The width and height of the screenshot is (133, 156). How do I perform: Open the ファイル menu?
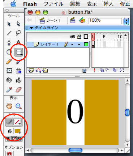(53, 4)
